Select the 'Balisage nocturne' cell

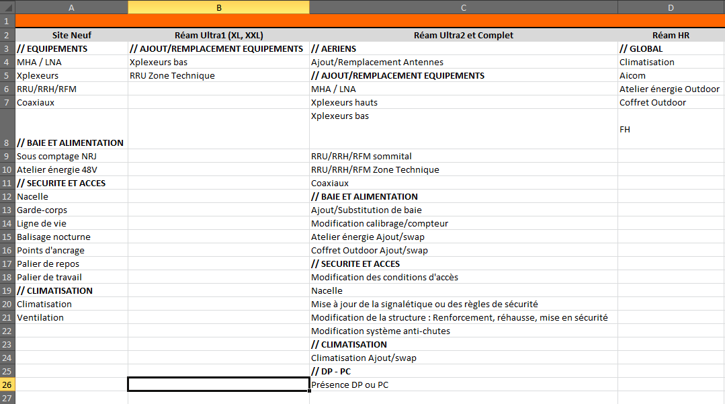(x=71, y=237)
